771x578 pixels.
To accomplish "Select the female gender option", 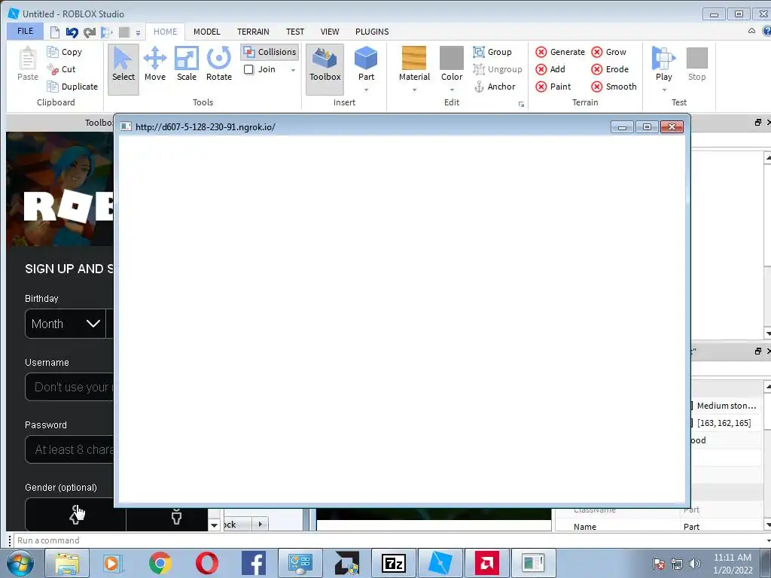I will click(75, 515).
